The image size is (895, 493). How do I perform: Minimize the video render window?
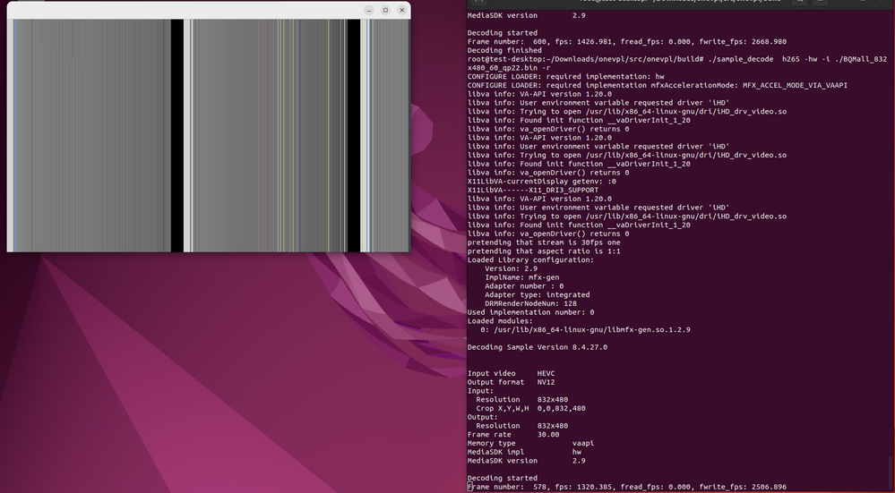[369, 10]
